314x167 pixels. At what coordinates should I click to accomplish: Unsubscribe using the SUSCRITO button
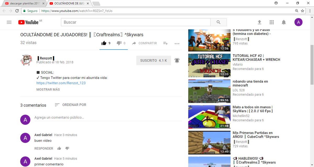154,61
